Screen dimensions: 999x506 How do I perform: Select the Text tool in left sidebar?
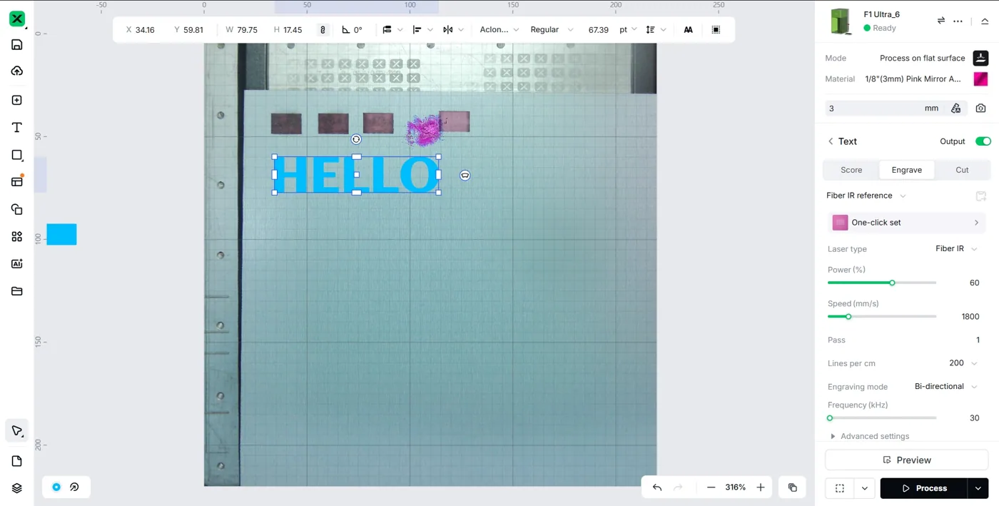tap(17, 128)
